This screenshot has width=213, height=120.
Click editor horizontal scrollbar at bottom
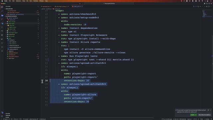click(102, 118)
